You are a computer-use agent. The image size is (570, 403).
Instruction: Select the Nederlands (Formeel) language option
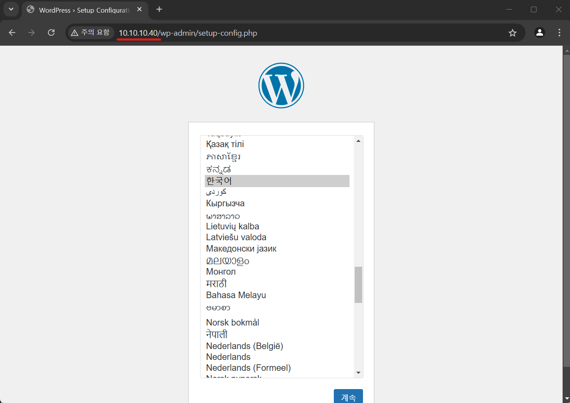[277, 368]
